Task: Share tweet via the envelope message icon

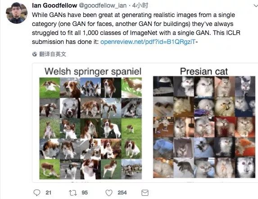Action: tap(145, 193)
